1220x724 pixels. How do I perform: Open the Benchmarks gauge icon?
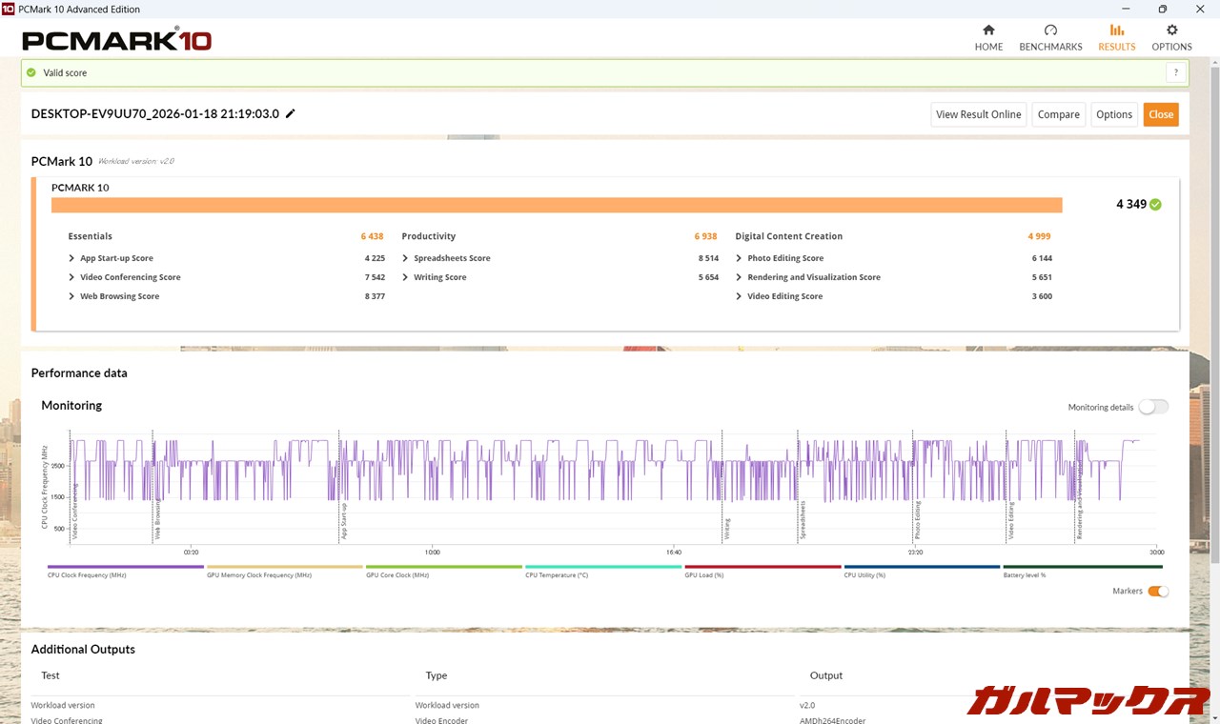pyautogui.click(x=1050, y=30)
